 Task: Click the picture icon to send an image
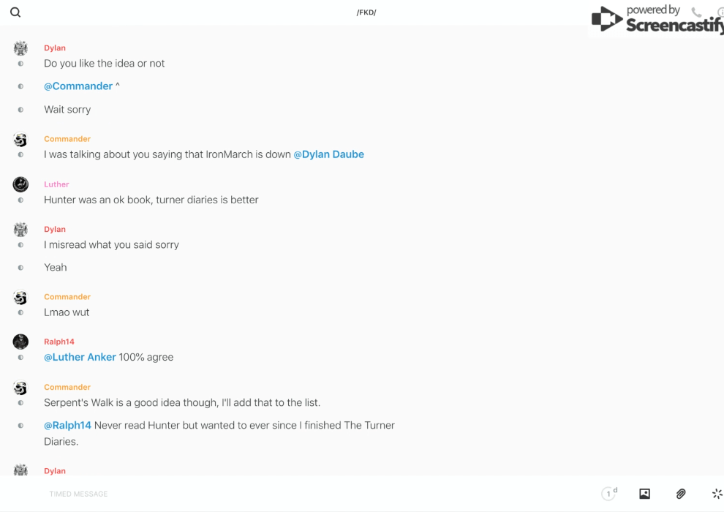click(644, 494)
